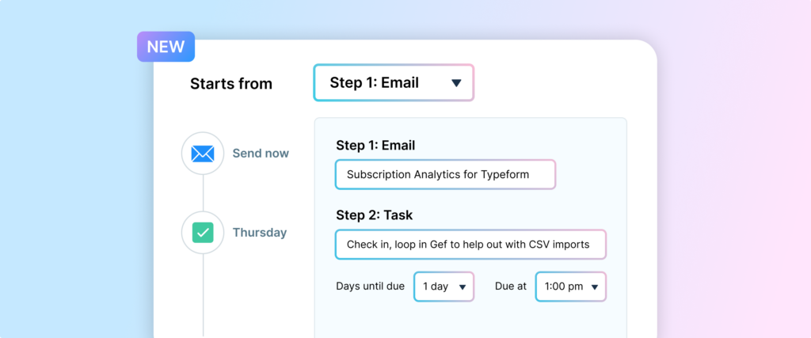Click the arrow in the Step 1: Email dropdown
Viewport: 811px width, 338px height.
point(456,83)
